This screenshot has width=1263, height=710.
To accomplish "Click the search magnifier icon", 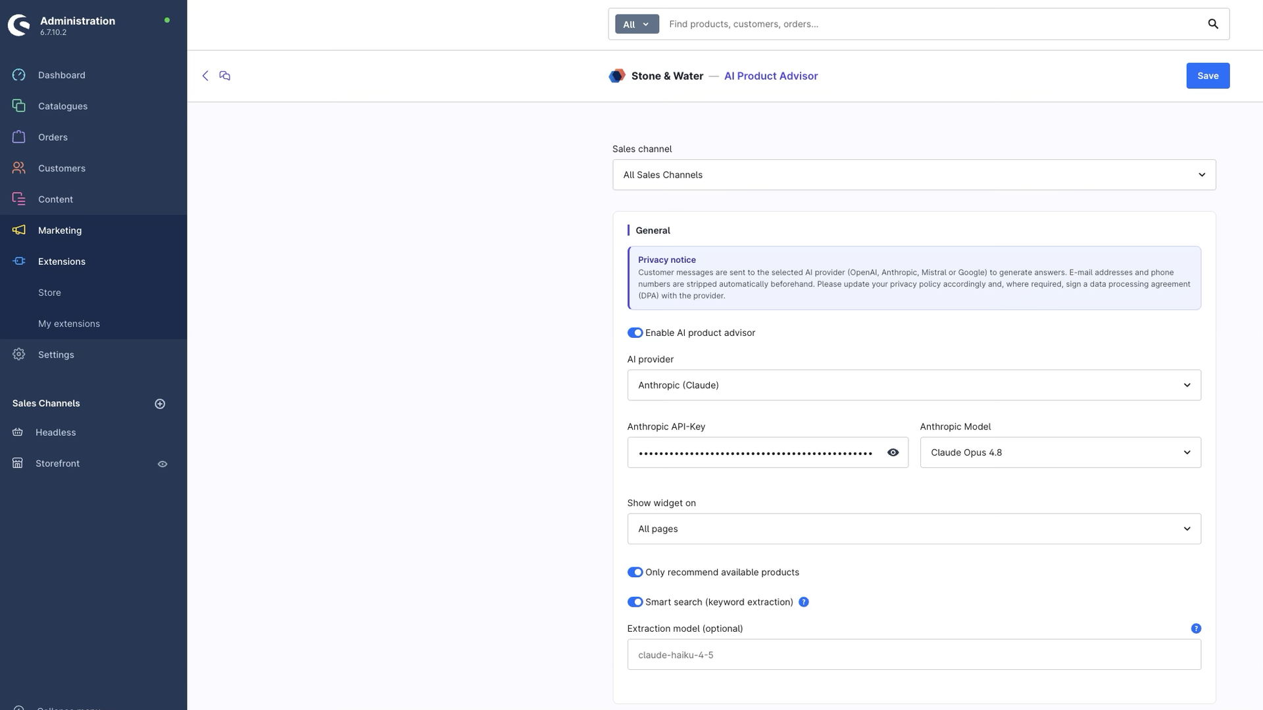I will coord(1213,24).
